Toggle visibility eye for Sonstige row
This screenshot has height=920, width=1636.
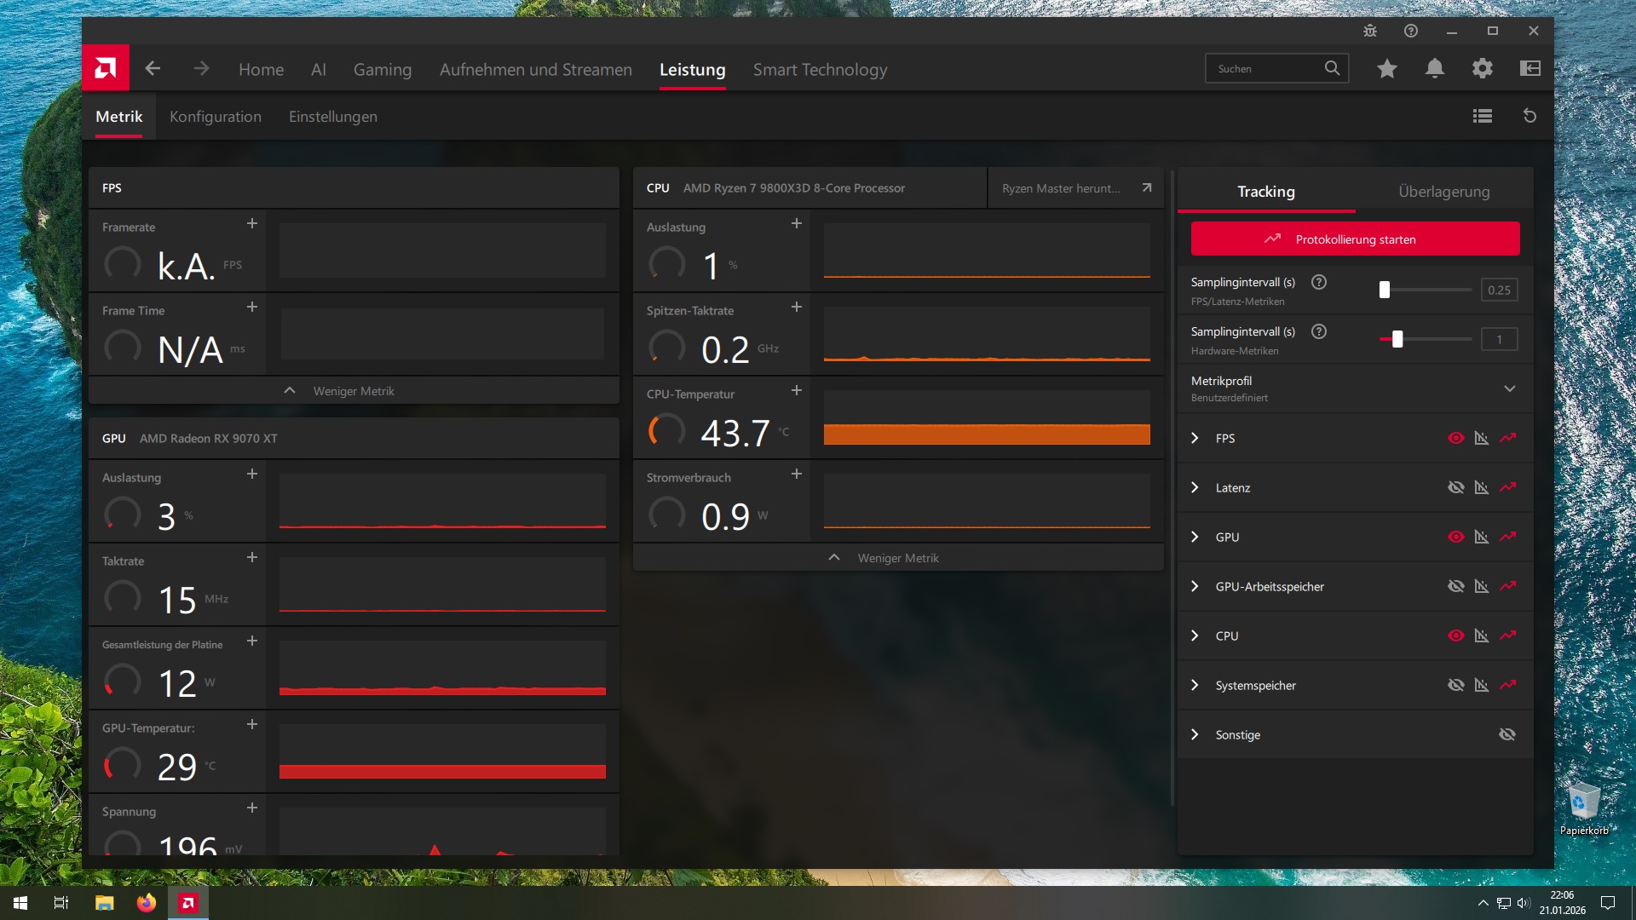(1506, 734)
